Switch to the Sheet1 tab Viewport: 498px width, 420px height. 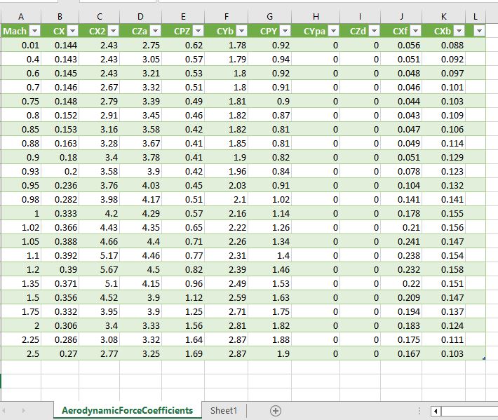[x=224, y=411]
